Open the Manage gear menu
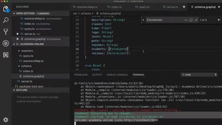The width and height of the screenshot is (222, 125). click(x=6, y=120)
